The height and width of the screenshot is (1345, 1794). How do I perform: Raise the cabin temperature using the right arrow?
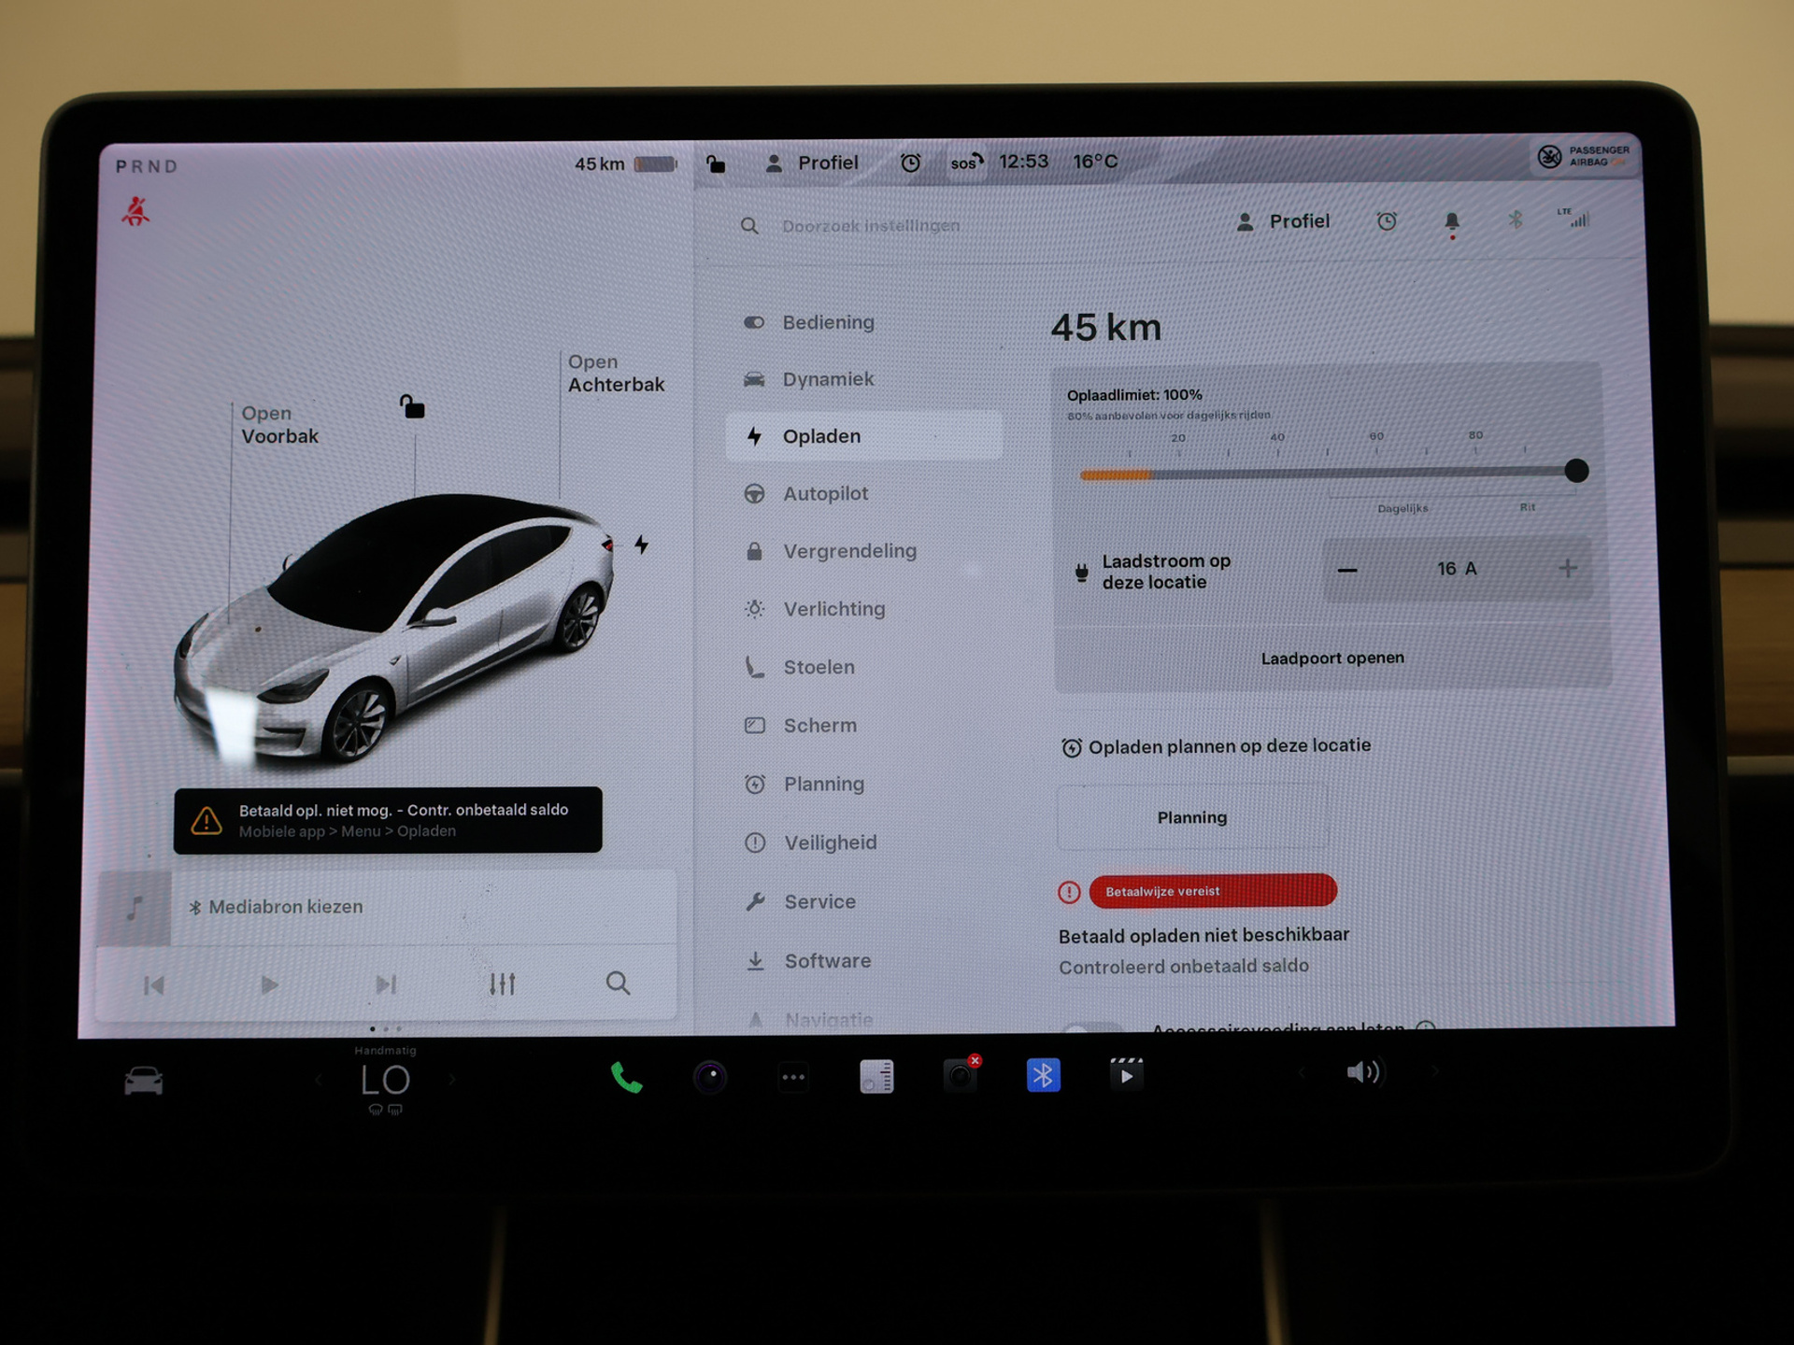[453, 1080]
